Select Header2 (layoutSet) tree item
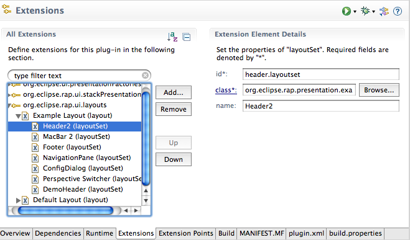Viewport: 410px width, 240px height. point(75,126)
